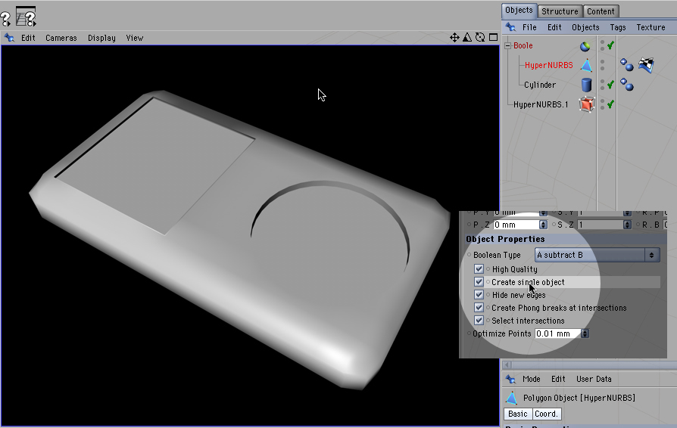Uncheck Create single object checkbox
677x428 pixels.
pyautogui.click(x=479, y=282)
